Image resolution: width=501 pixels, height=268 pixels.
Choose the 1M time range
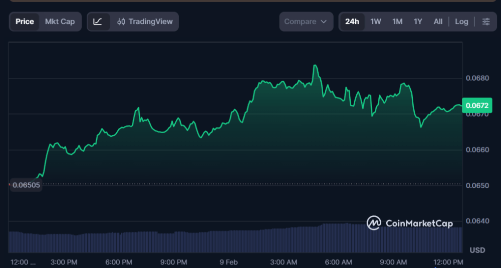point(397,21)
